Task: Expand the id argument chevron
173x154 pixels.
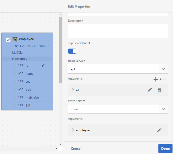Action: click(73, 90)
